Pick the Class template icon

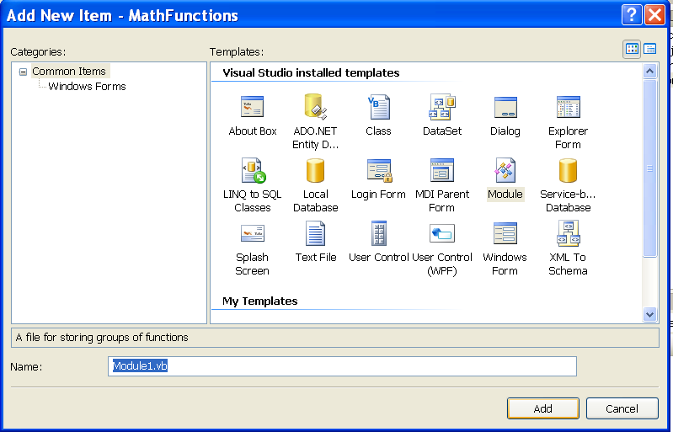click(x=378, y=107)
